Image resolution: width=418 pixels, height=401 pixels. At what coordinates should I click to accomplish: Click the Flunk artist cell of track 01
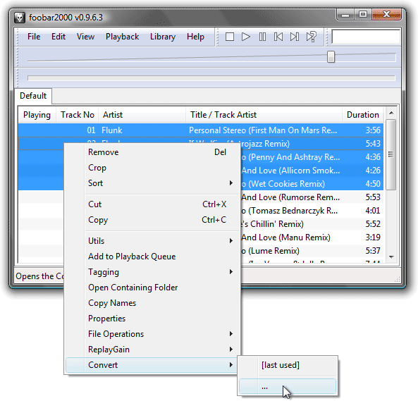click(x=111, y=130)
